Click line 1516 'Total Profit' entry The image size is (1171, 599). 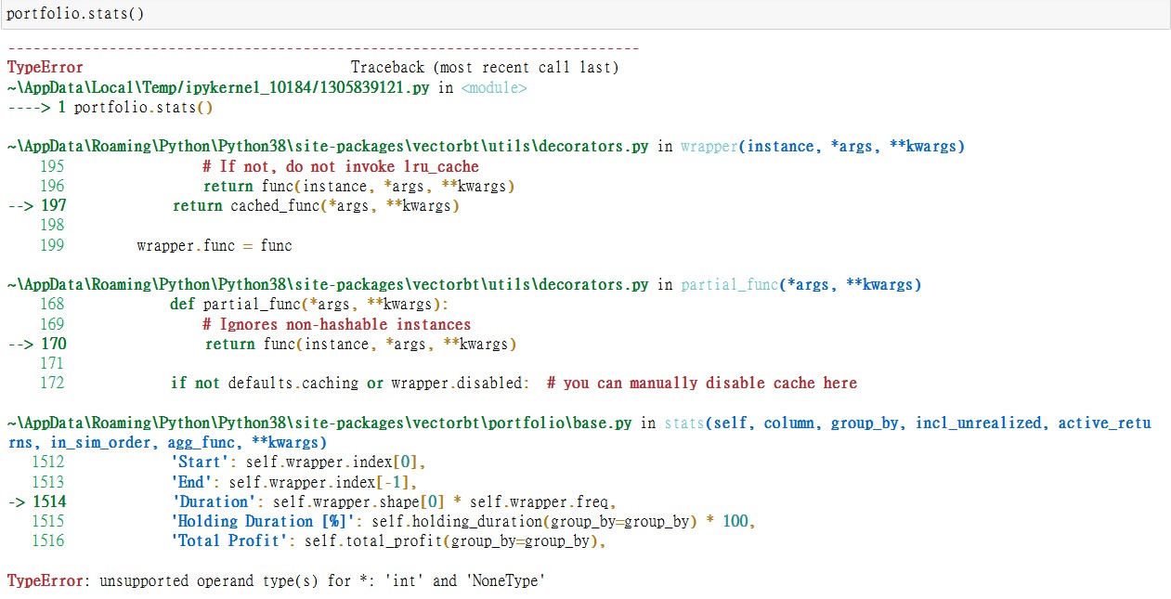(x=388, y=541)
